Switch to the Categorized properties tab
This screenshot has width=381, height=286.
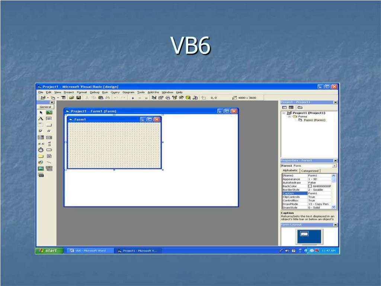pos(310,171)
